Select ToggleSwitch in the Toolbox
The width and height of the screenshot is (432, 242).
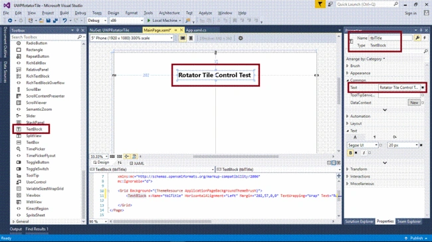[x=37, y=169]
